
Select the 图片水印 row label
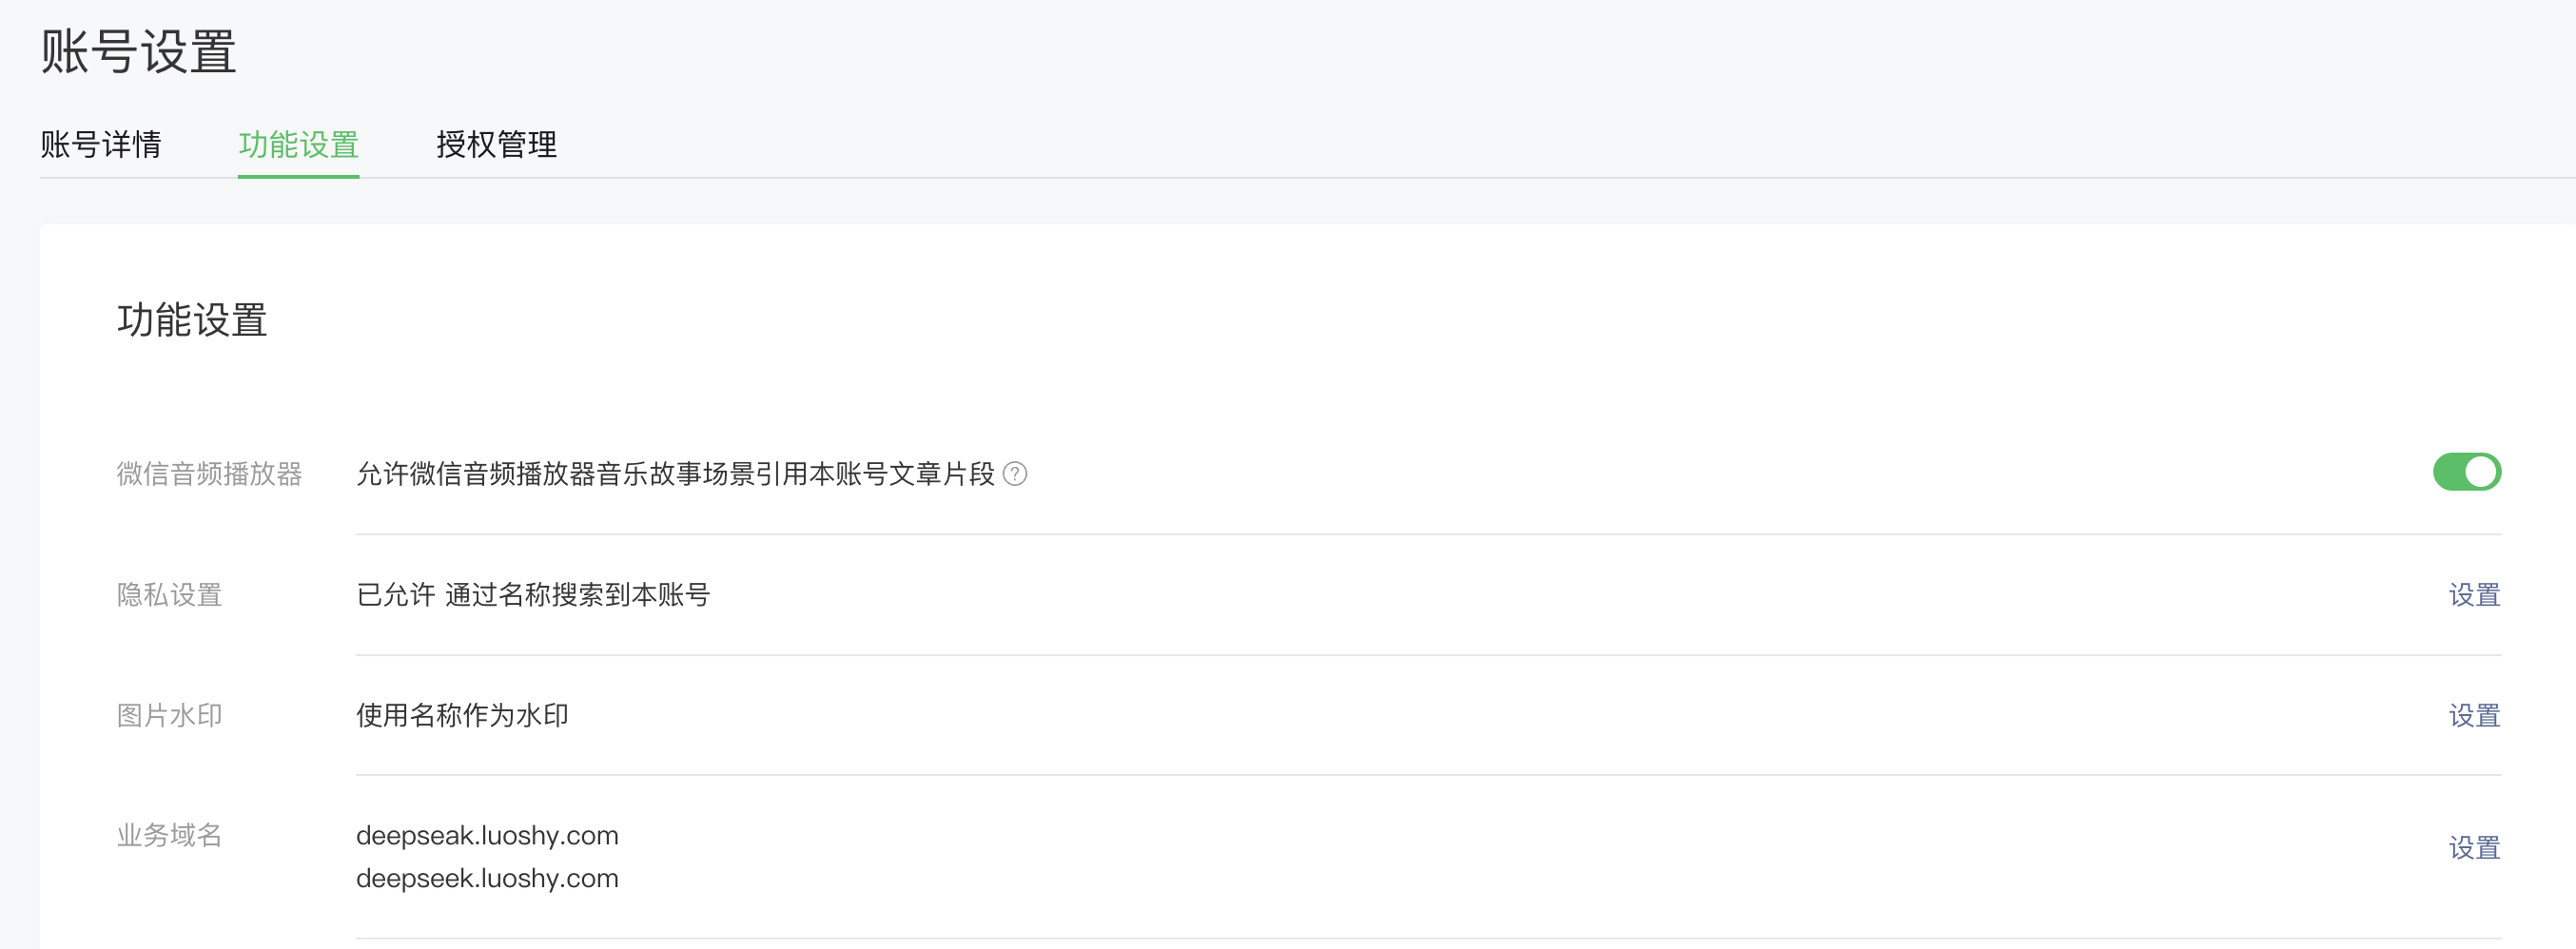169,715
